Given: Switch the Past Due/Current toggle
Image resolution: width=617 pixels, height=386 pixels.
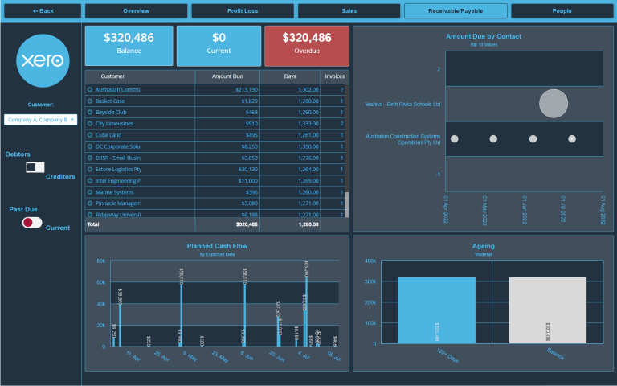Looking at the screenshot, I should tap(32, 223).
